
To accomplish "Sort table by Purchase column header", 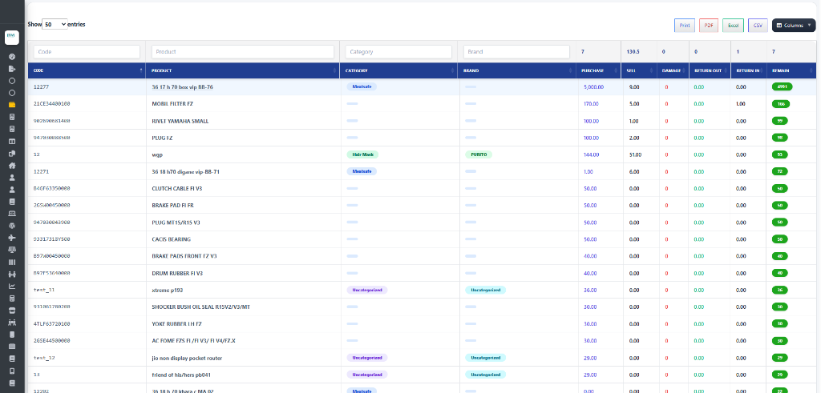I will click(x=598, y=70).
